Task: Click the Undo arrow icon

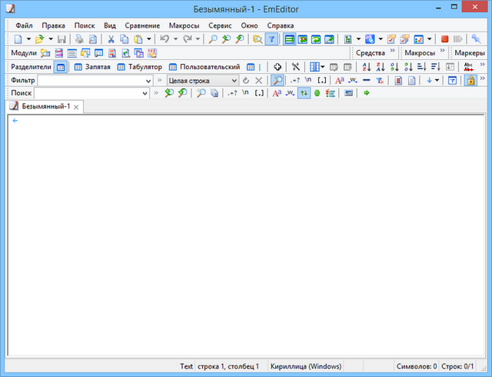Action: pos(164,38)
